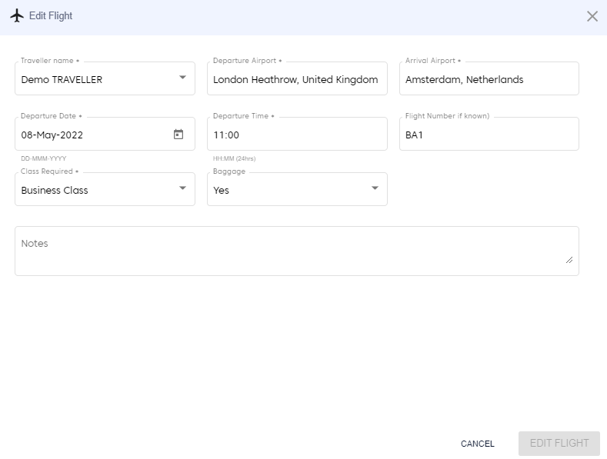The height and width of the screenshot is (459, 607).
Task: Expand the Class Required dropdown arrow
Action: coord(182,188)
